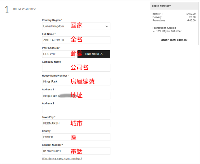The width and height of the screenshot is (200, 164).
Task: Select the empty Company Name field
Action: (x=76, y=68)
